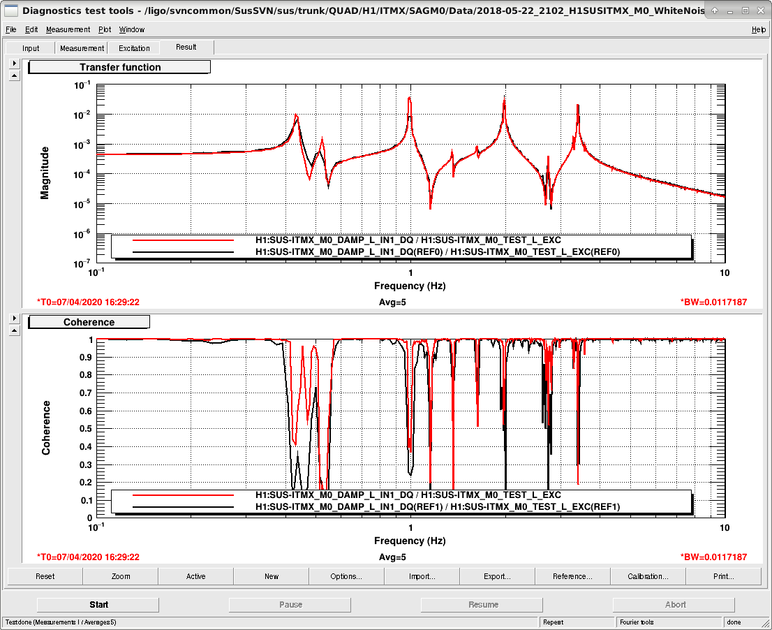Image resolution: width=772 pixels, height=630 pixels.
Task: Switch to the Input tab
Action: 31,48
